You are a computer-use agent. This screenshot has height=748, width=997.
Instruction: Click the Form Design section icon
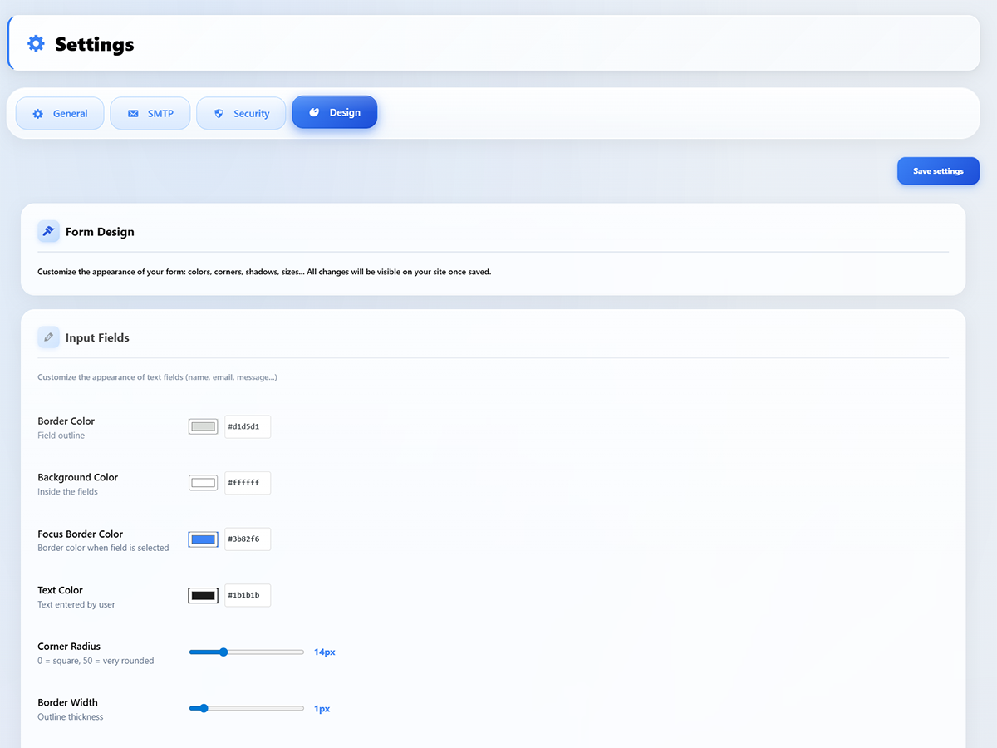(x=48, y=232)
